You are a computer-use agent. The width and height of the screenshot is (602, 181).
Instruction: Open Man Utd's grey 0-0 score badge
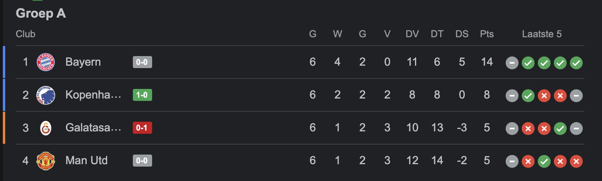(142, 161)
